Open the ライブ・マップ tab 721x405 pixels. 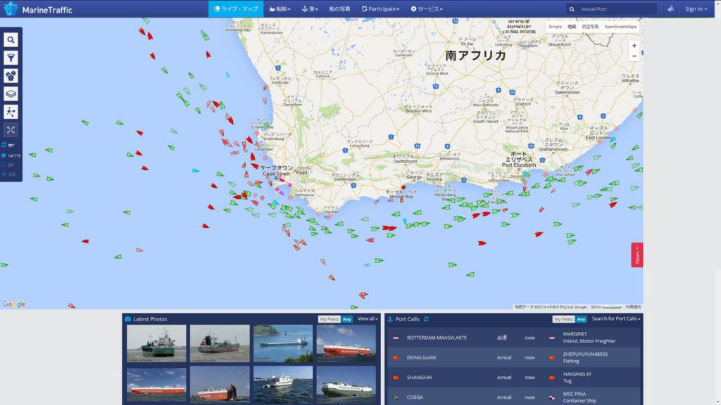click(236, 8)
